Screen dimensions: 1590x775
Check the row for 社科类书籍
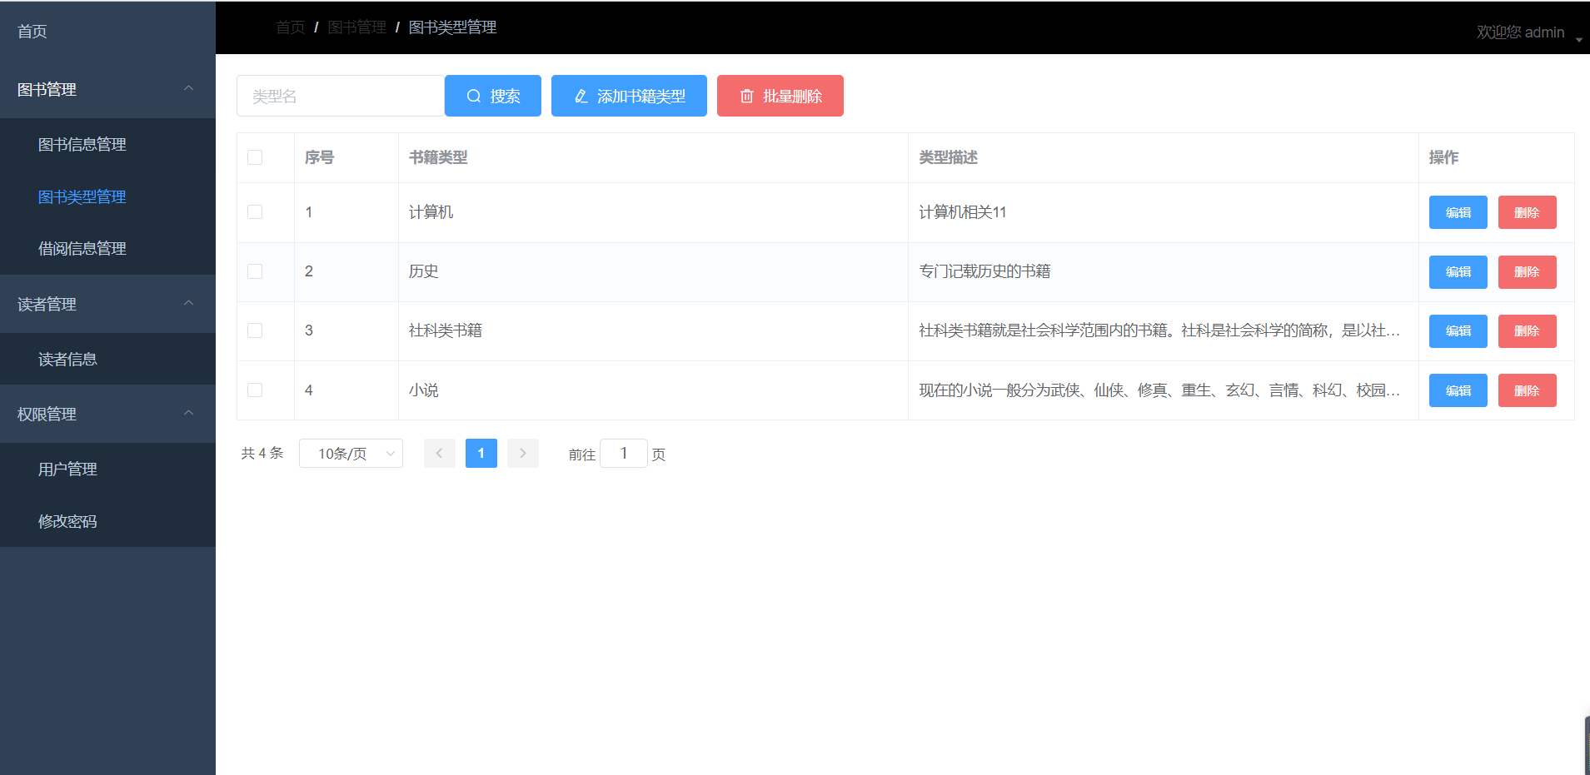[255, 330]
